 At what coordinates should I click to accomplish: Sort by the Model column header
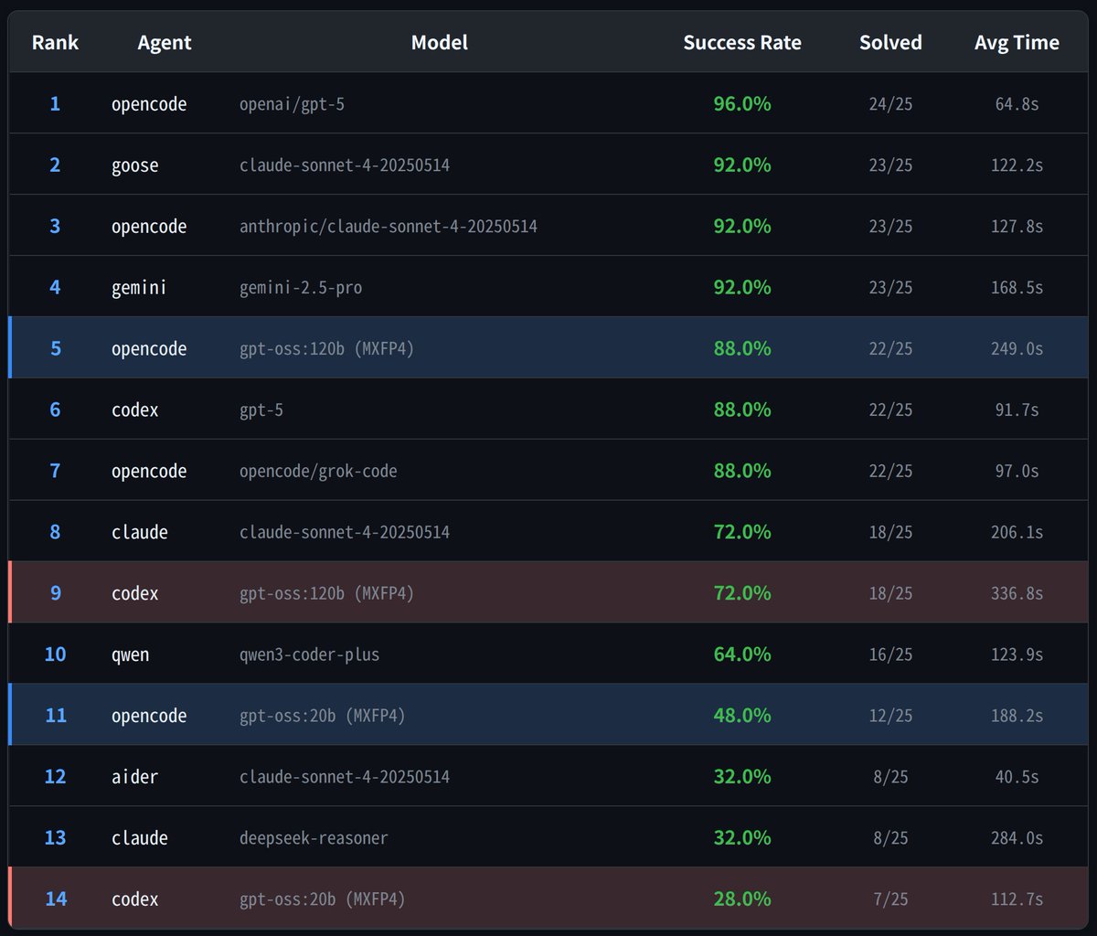440,42
